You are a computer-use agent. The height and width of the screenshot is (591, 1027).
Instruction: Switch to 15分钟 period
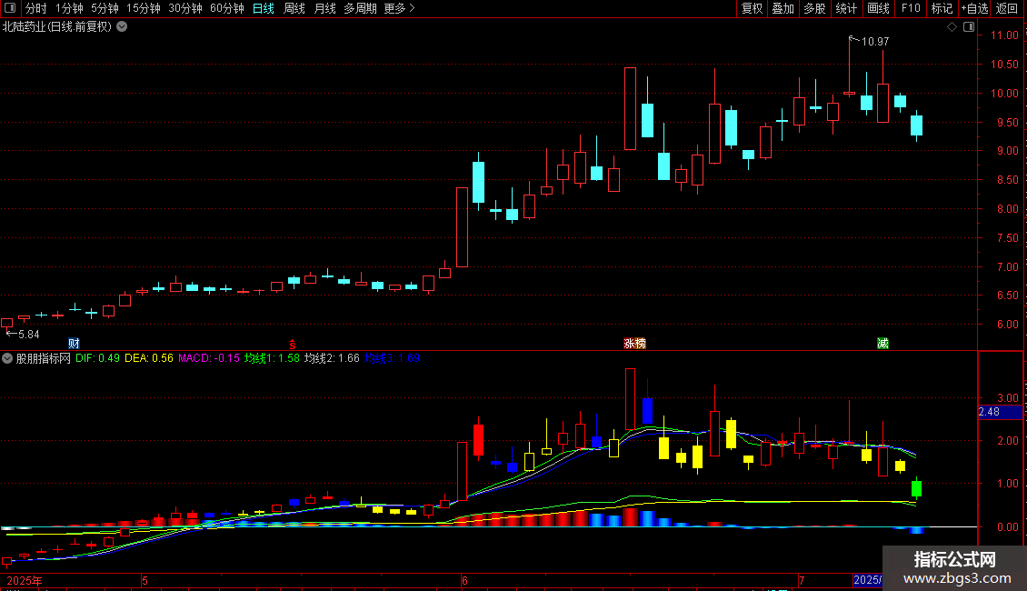coord(144,8)
